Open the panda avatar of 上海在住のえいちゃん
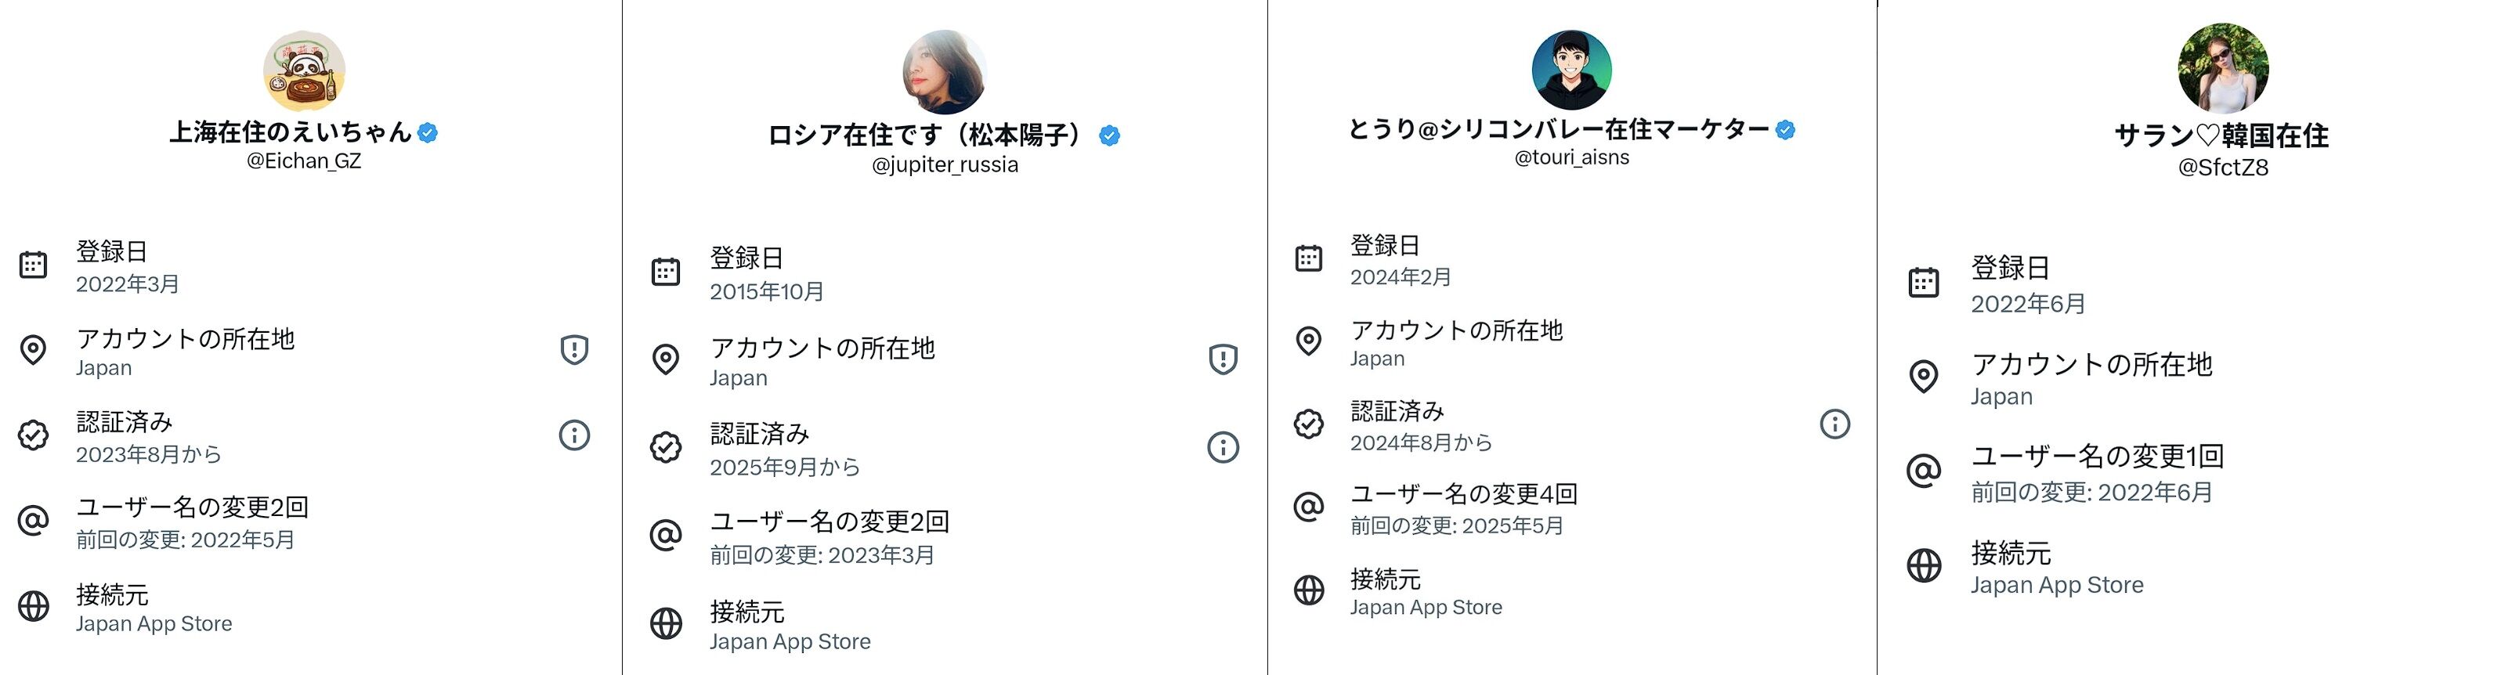The image size is (2494, 675). (304, 70)
